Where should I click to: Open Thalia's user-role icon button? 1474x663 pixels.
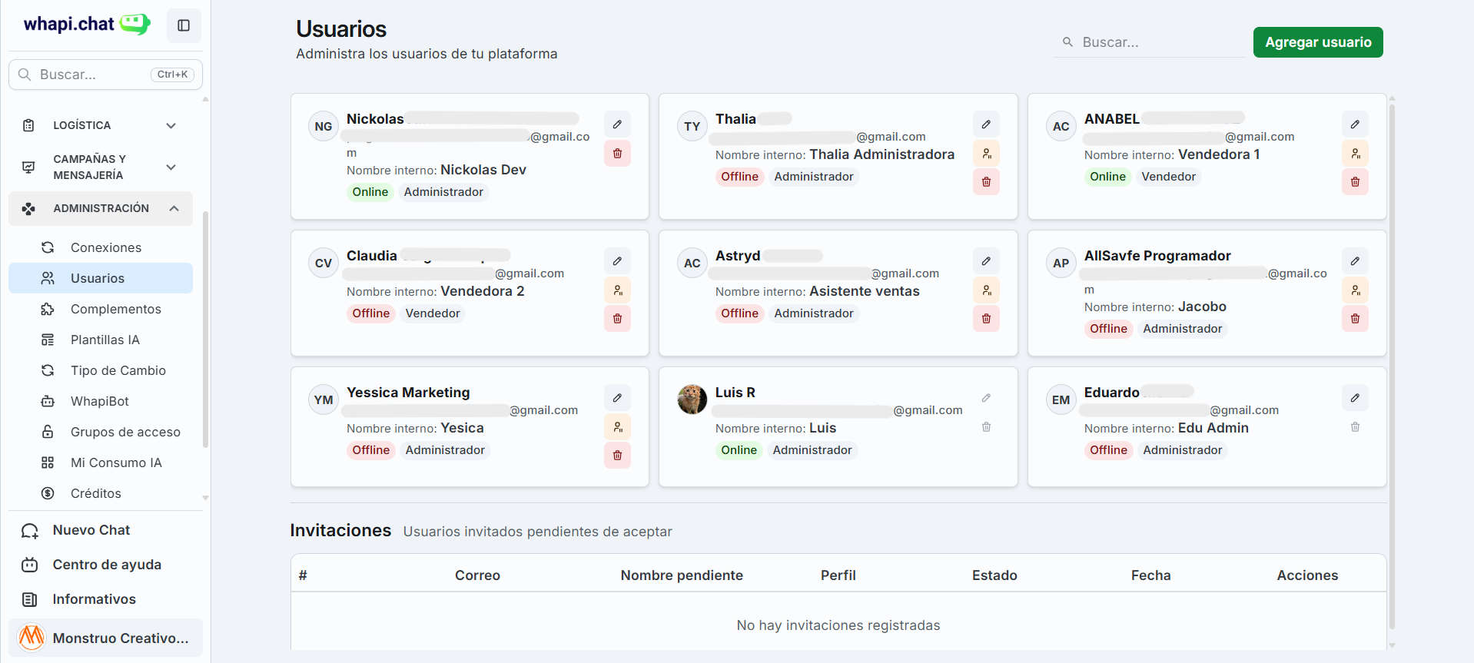986,154
